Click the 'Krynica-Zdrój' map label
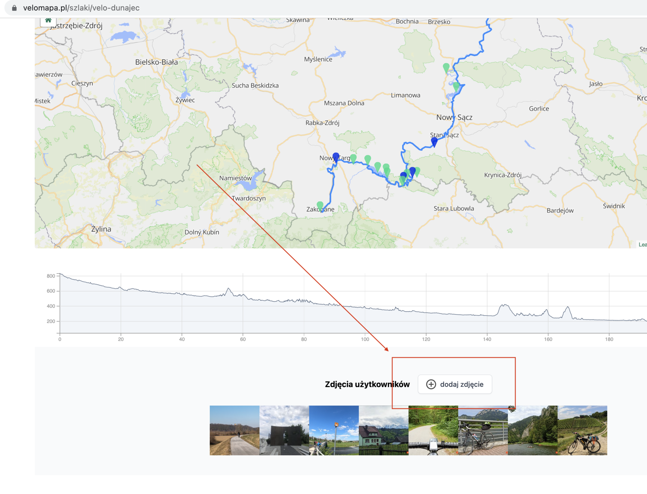The image size is (647, 494). (x=503, y=175)
